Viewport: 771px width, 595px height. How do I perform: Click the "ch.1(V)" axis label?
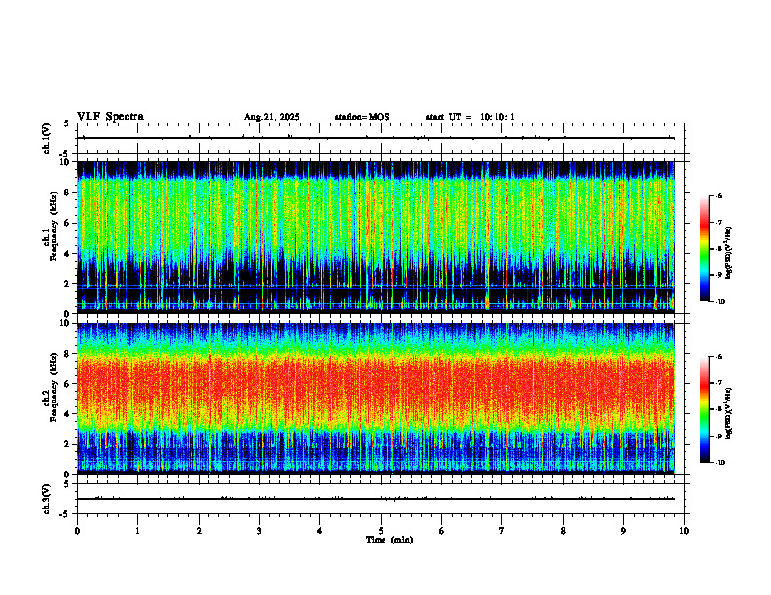click(x=47, y=138)
